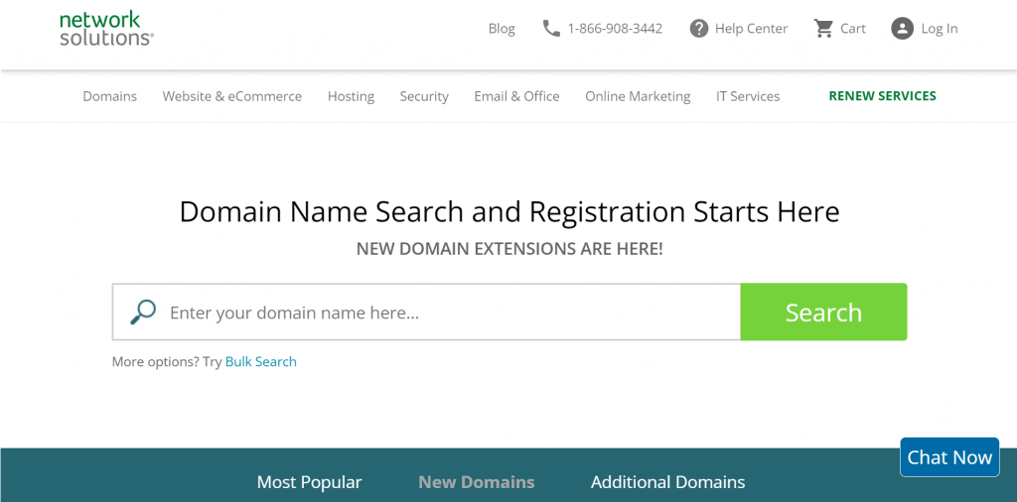The height and width of the screenshot is (502, 1017).
Task: Click the 'NEW DOMAIN EXTENSIONS ARE HERE!' text
Action: point(509,249)
